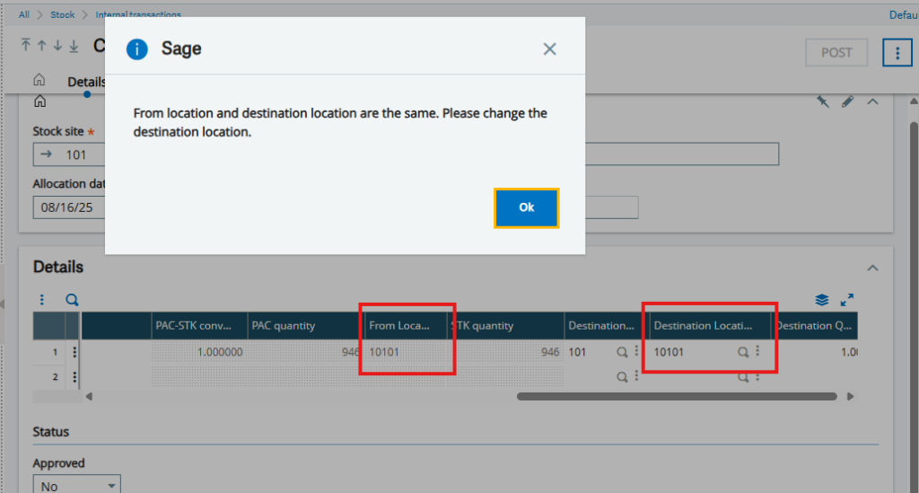Click the home icon in tab bar
The height and width of the screenshot is (493, 919).
(39, 79)
